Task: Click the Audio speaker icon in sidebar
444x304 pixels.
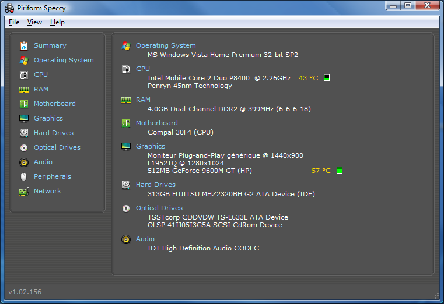Action: 24,162
